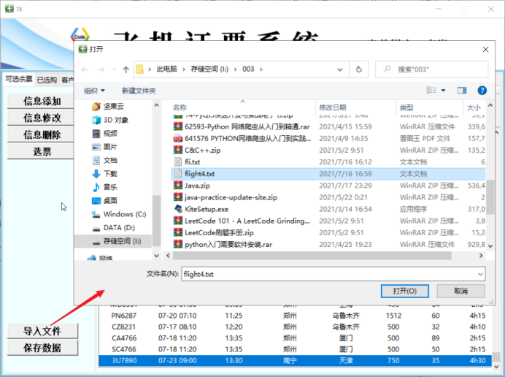Click 新建文件夹 button
This screenshot has height=377, width=505.
139,91
